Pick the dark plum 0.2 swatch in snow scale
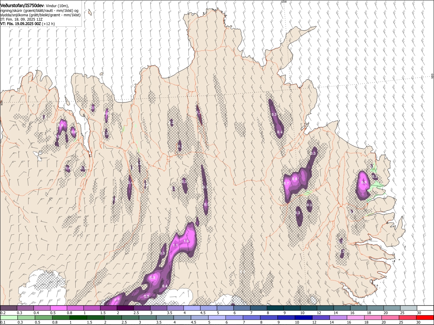The height and width of the screenshot is (325, 434). click(8, 308)
